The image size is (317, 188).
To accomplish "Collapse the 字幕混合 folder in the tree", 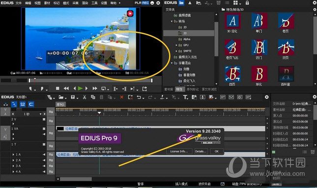I will pyautogui.click(x=172, y=63).
